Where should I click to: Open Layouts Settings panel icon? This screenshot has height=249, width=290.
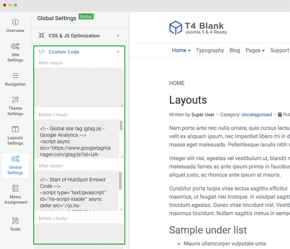pos(15,129)
